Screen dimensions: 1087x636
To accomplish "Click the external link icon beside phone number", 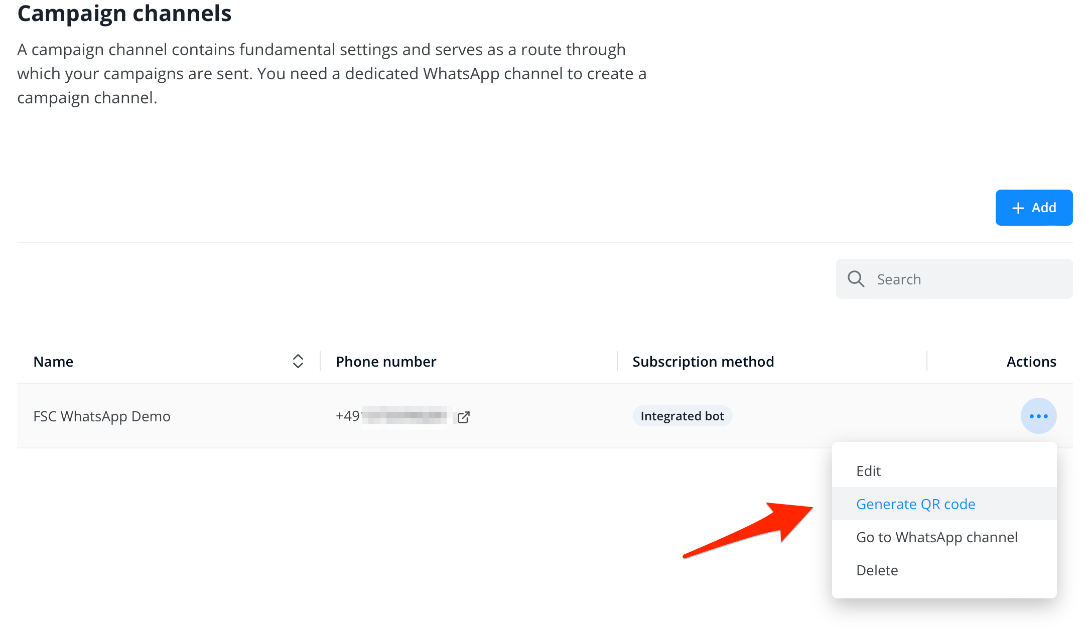I will [x=464, y=417].
